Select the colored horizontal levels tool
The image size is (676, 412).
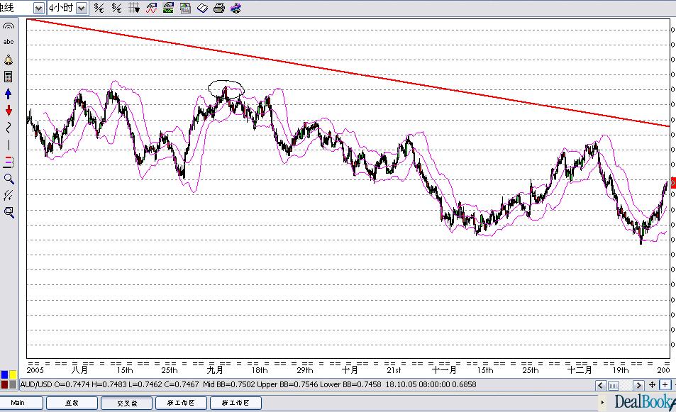pyautogui.click(x=9, y=162)
